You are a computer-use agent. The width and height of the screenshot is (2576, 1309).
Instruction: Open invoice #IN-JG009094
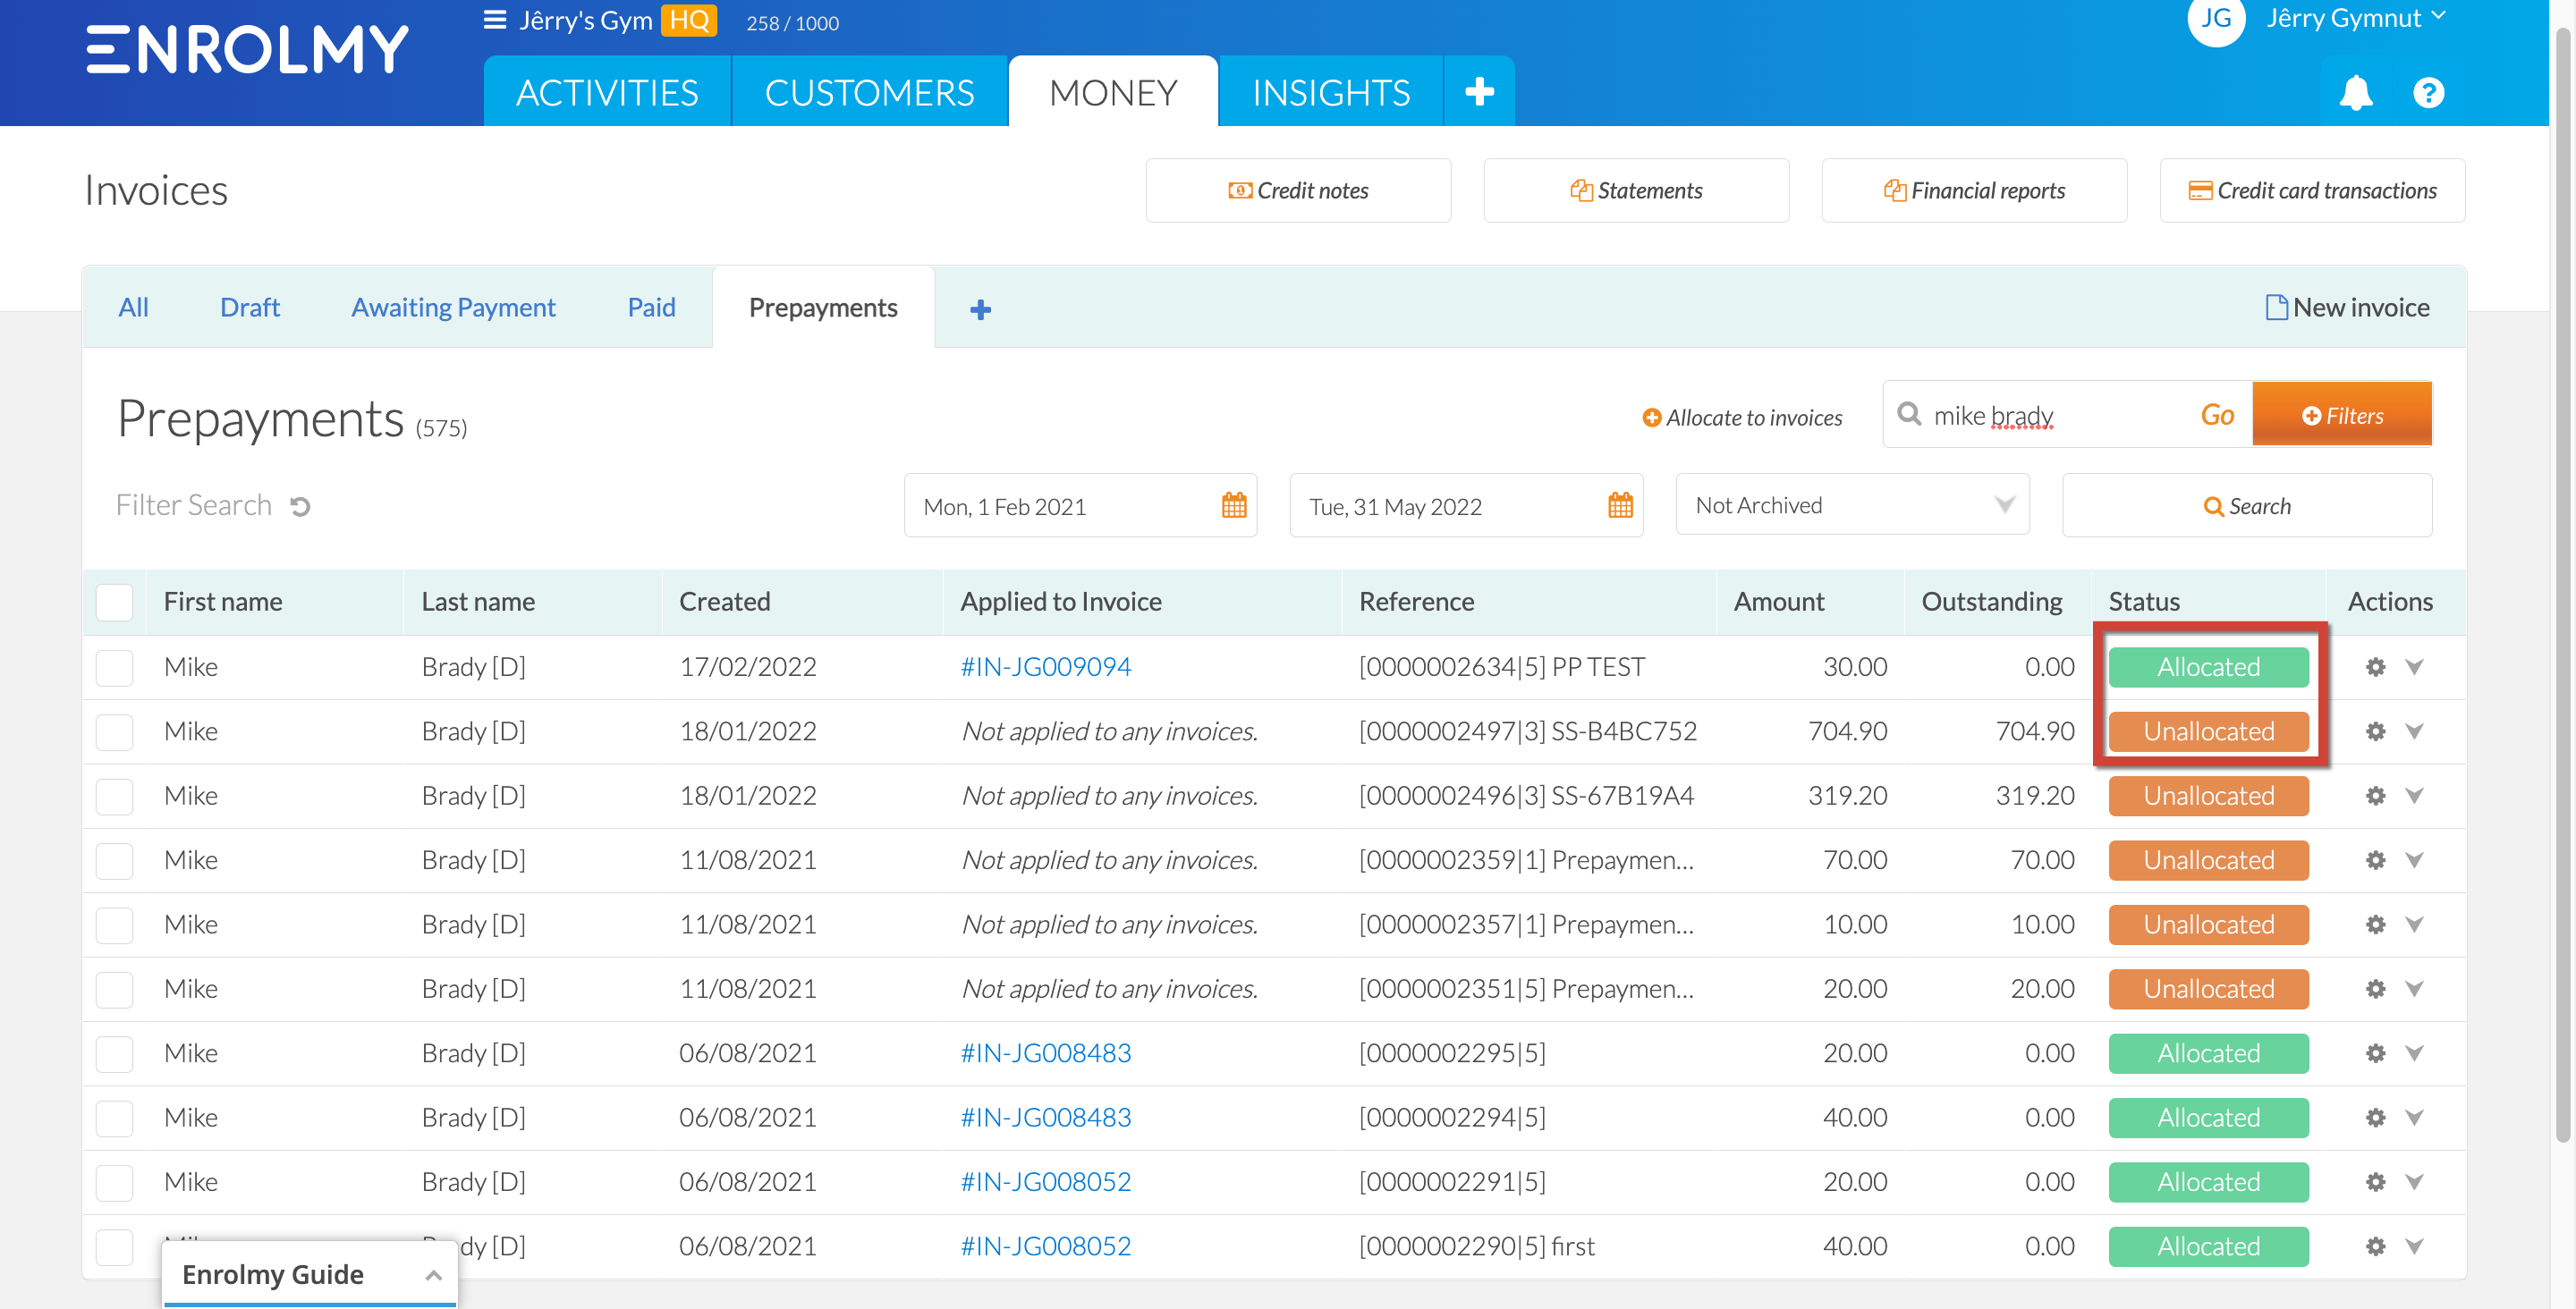[1045, 667]
